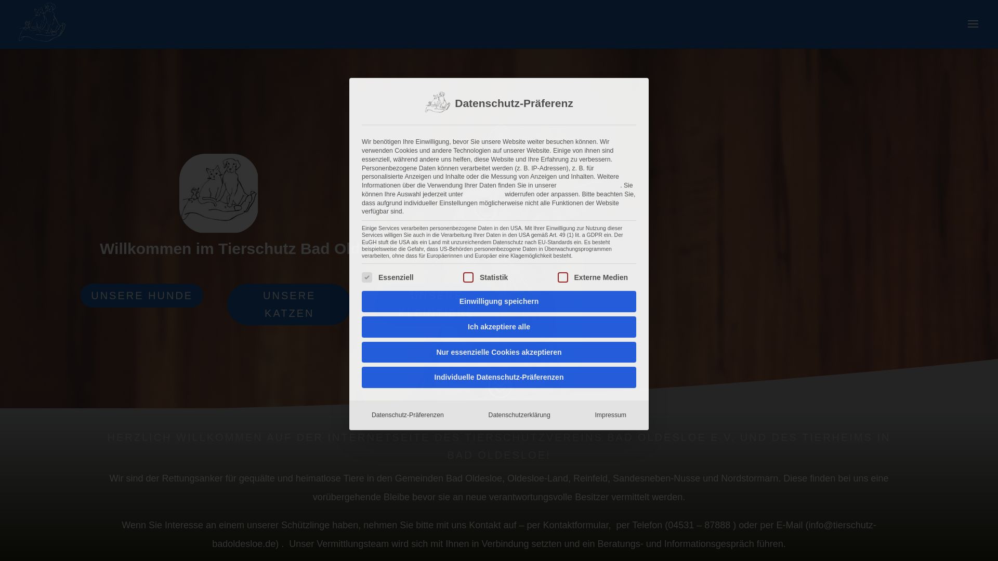998x561 pixels.
Task: Click the Willkommen im Tierschutz heading
Action: click(x=226, y=249)
